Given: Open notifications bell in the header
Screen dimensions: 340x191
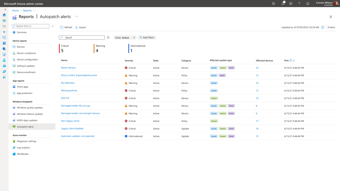Looking at the screenshot, I should pyautogui.click(x=283, y=3).
